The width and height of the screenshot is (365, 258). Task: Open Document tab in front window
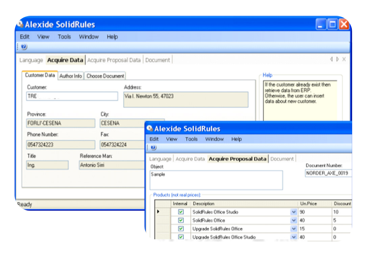click(x=282, y=159)
